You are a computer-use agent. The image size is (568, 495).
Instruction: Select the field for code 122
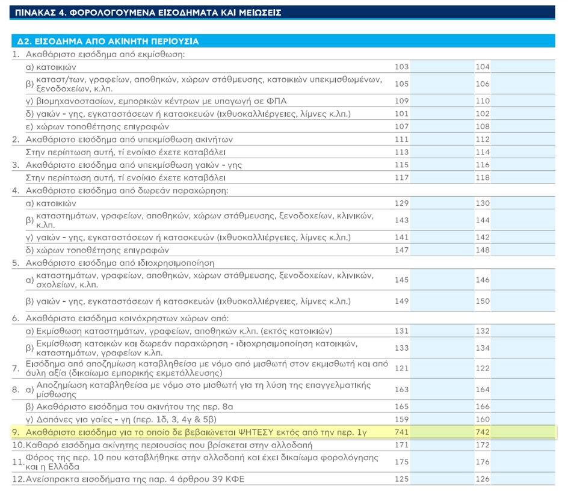(523, 368)
